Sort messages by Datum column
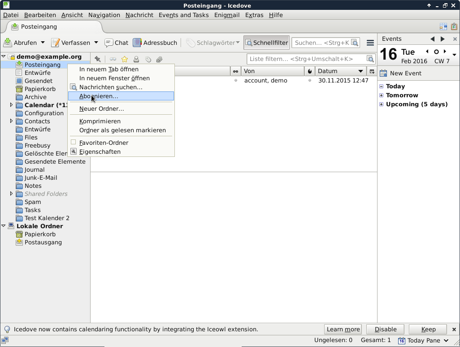This screenshot has width=460, height=347. tap(341, 71)
